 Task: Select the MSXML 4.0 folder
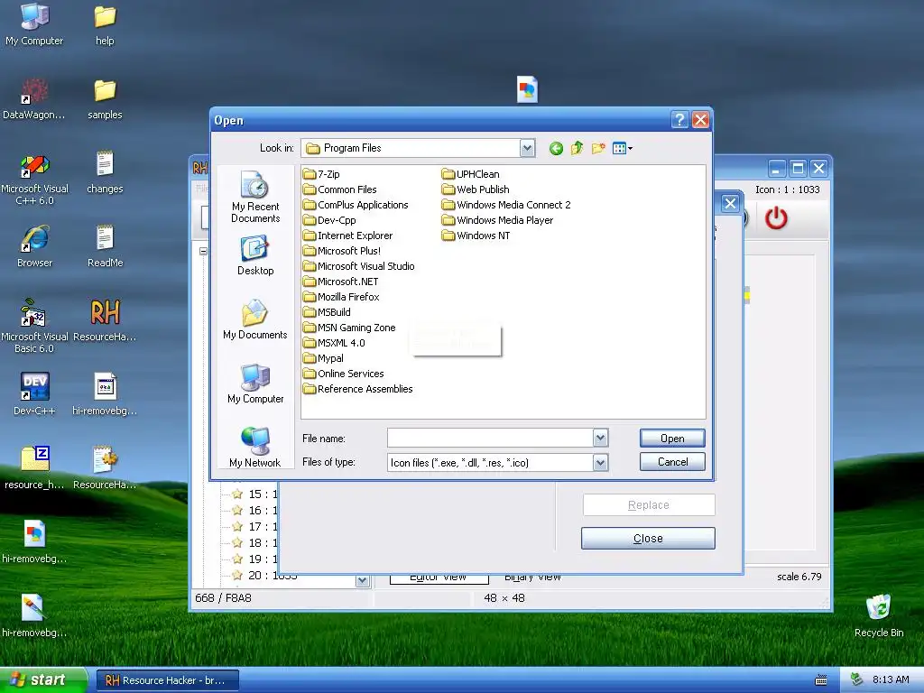point(335,342)
